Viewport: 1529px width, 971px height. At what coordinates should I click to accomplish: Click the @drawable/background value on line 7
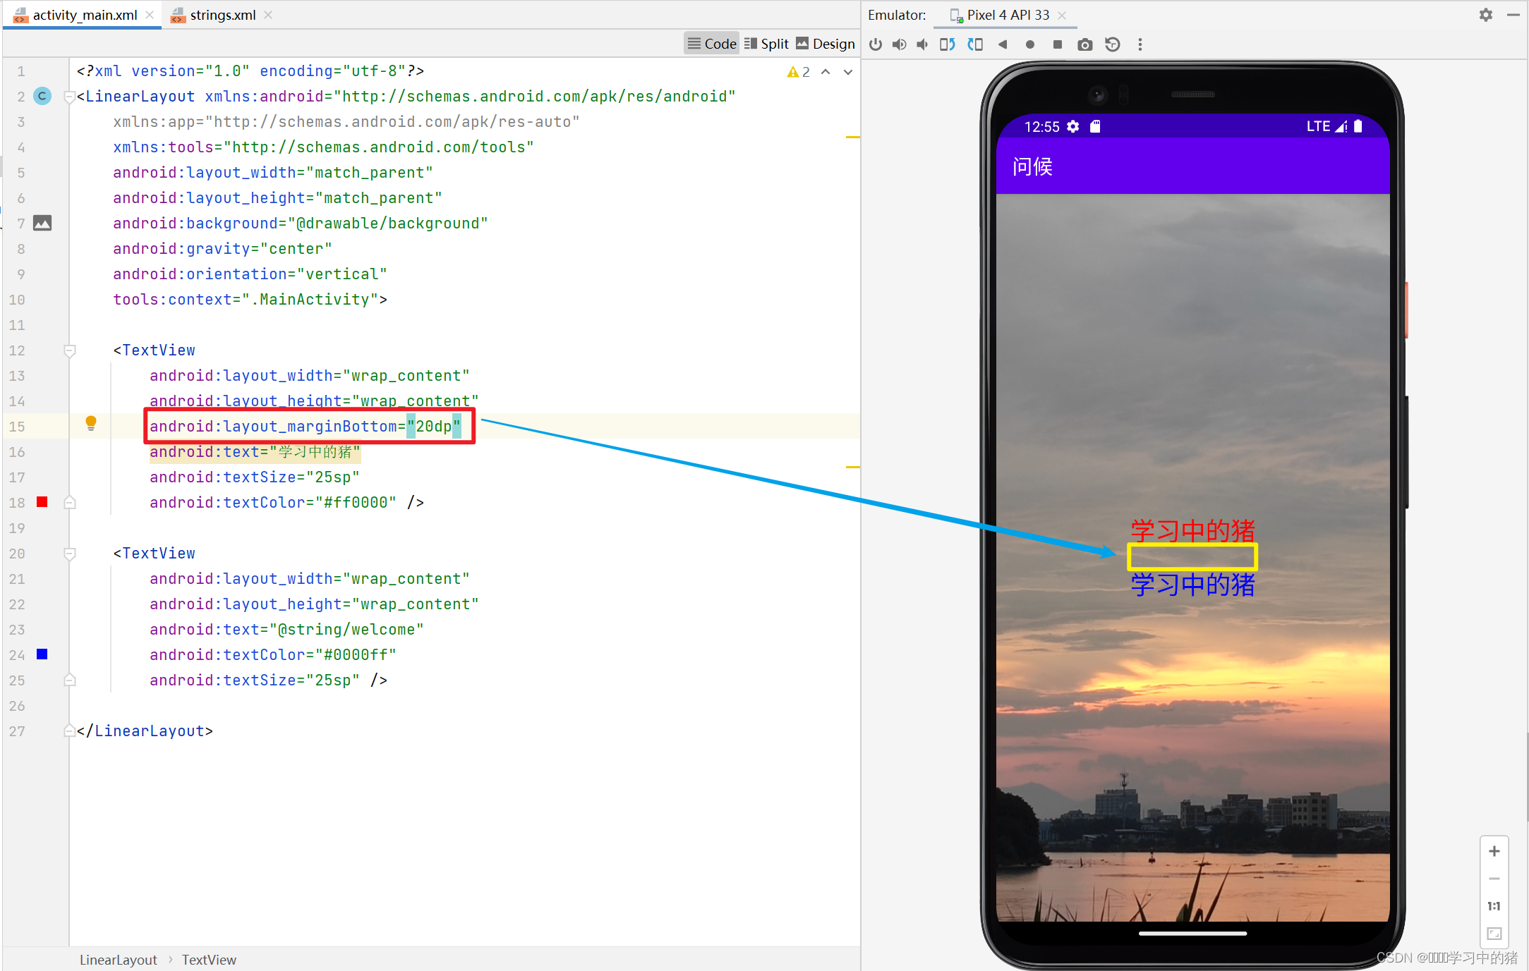[x=388, y=224]
